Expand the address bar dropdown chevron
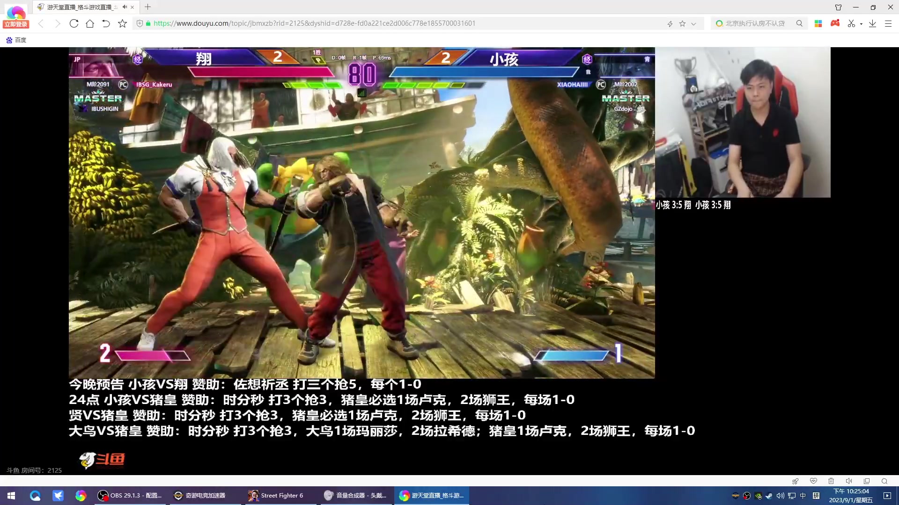Screen dimensions: 899x505 694,23
